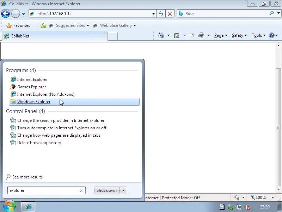Click the leftmost system tray icon
This screenshot has width=282, height=212.
click(x=222, y=207)
